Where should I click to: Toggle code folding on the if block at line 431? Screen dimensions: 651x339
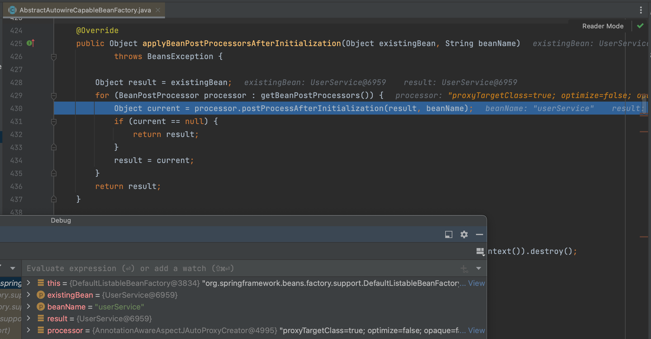54,122
